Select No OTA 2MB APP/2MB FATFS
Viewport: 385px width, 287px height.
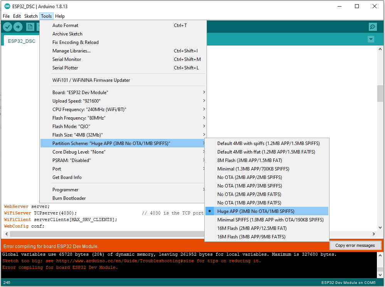pos(267,194)
